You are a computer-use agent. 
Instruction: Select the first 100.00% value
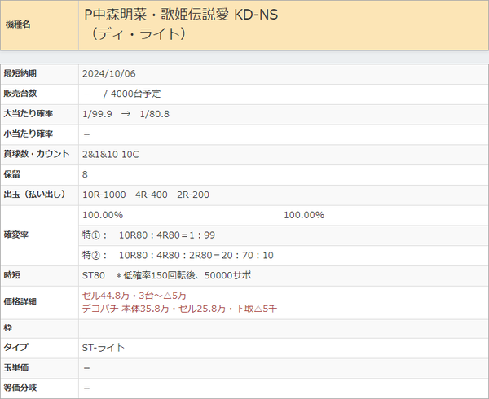pos(103,215)
